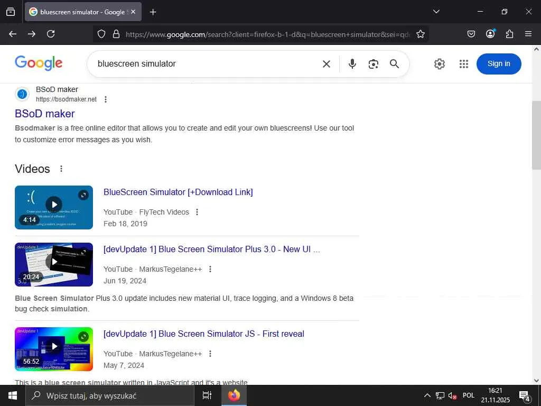Open Firefox application hamburger menu
Viewport: 541px width, 406px height.
[528, 34]
